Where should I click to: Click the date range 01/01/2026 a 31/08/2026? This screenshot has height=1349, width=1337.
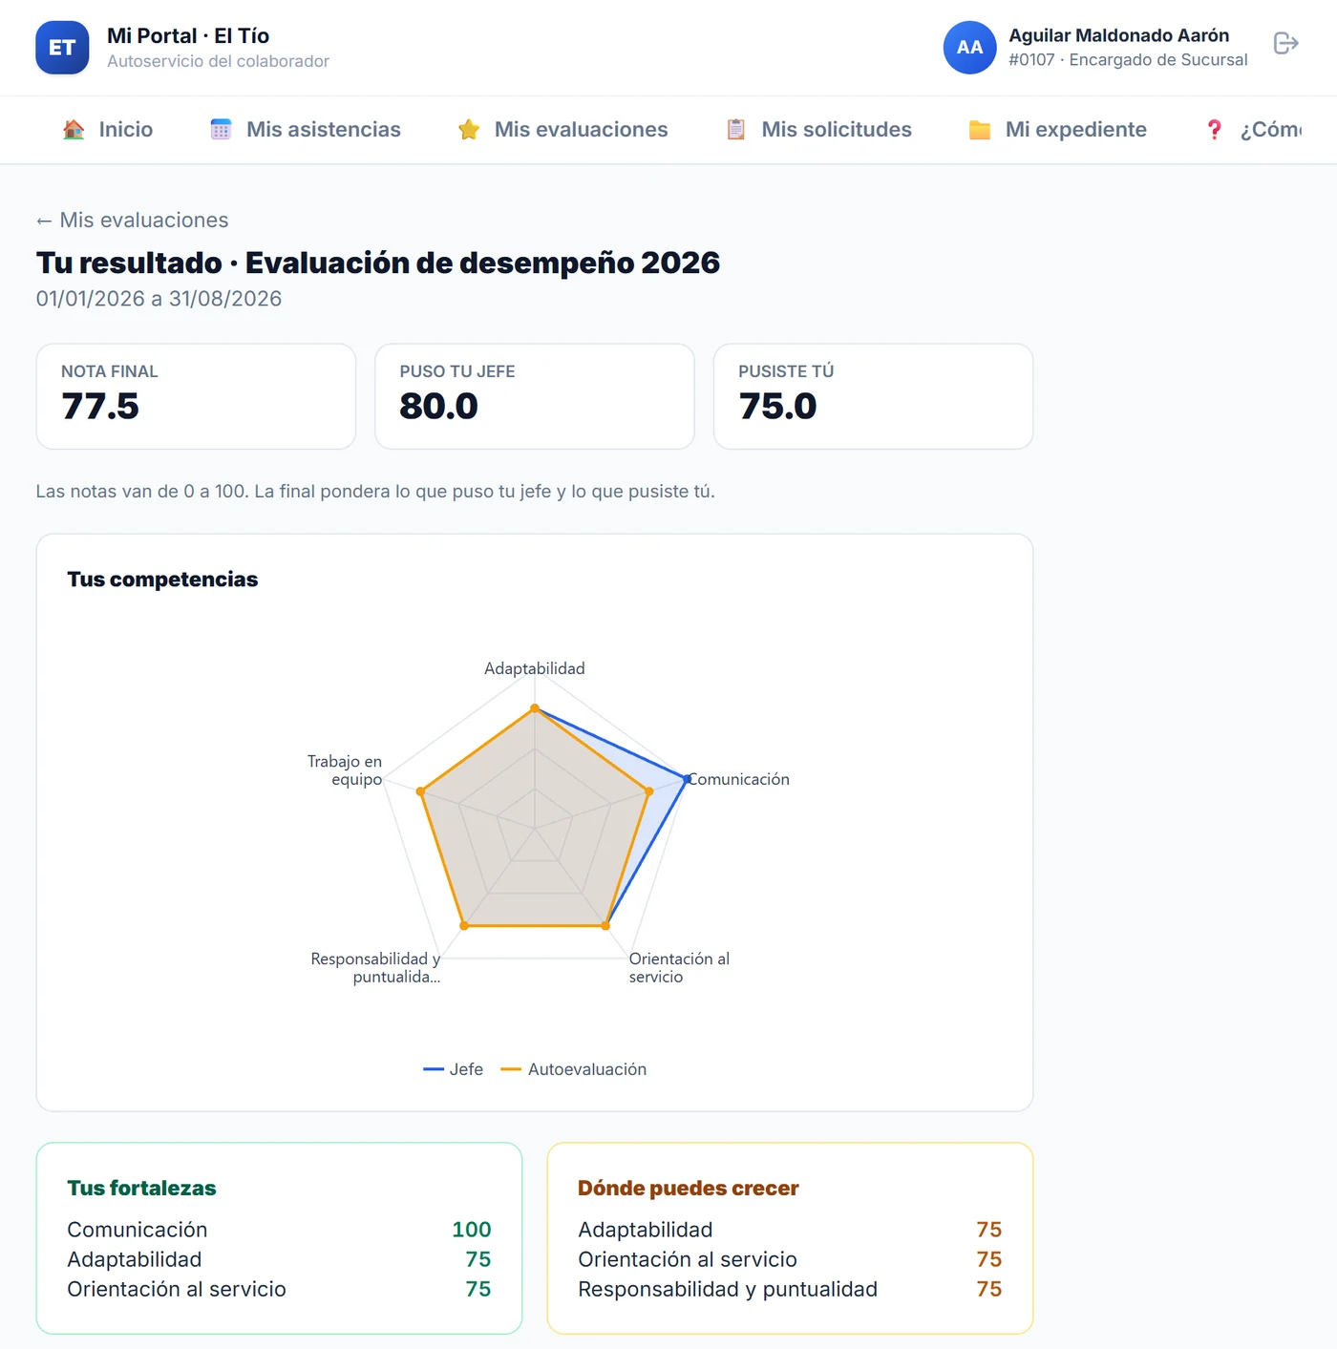(159, 299)
